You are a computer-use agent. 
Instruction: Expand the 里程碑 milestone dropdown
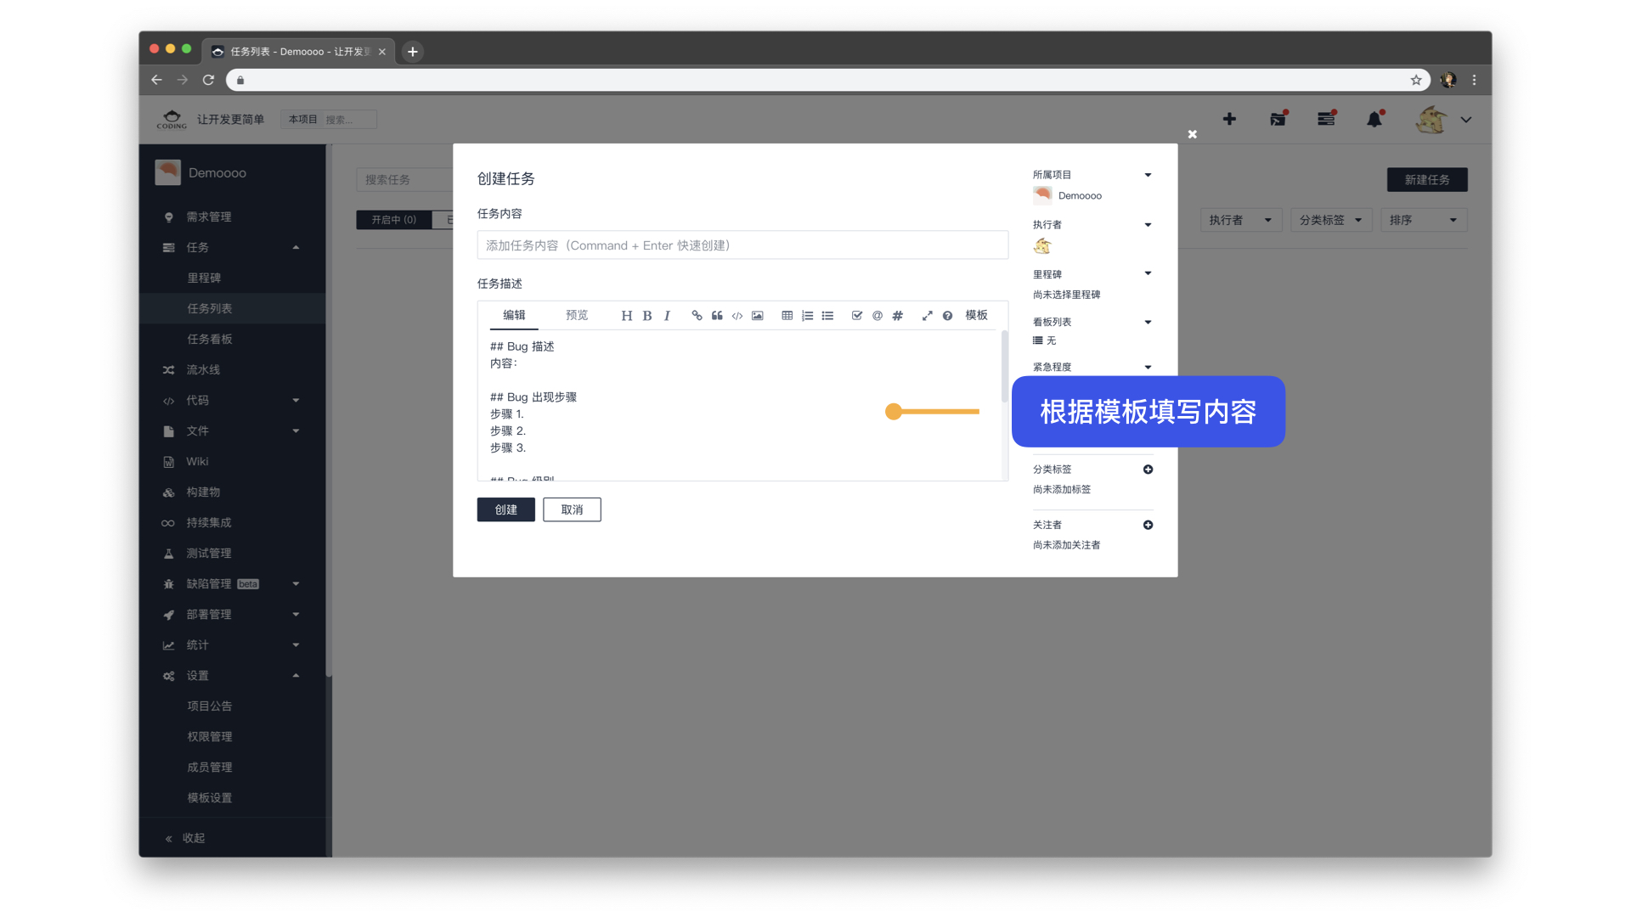tap(1148, 273)
